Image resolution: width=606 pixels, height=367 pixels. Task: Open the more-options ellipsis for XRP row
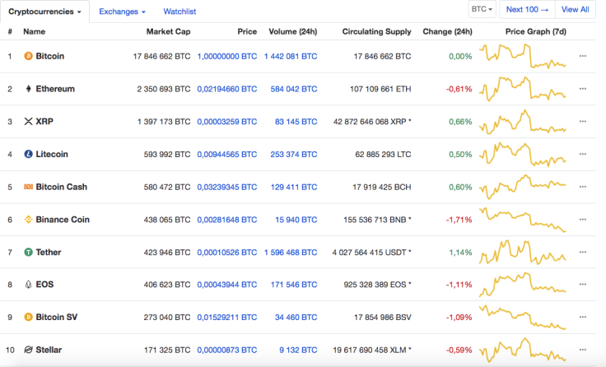(583, 121)
